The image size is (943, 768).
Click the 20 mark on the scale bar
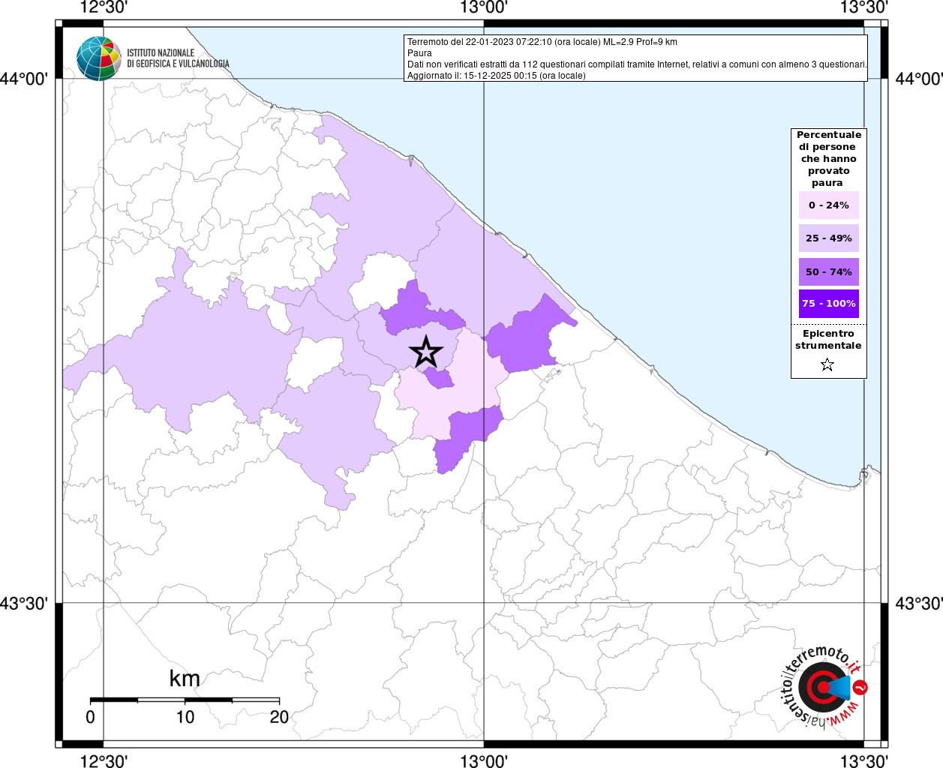(279, 717)
